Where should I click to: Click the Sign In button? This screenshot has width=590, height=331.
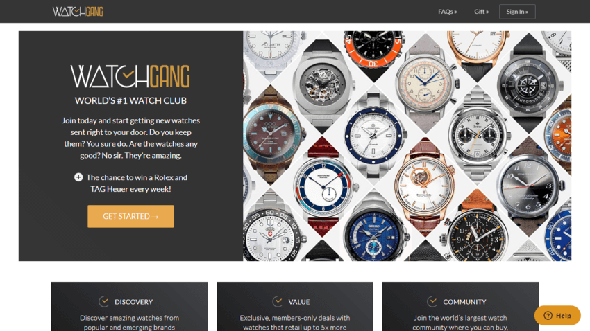pos(517,12)
